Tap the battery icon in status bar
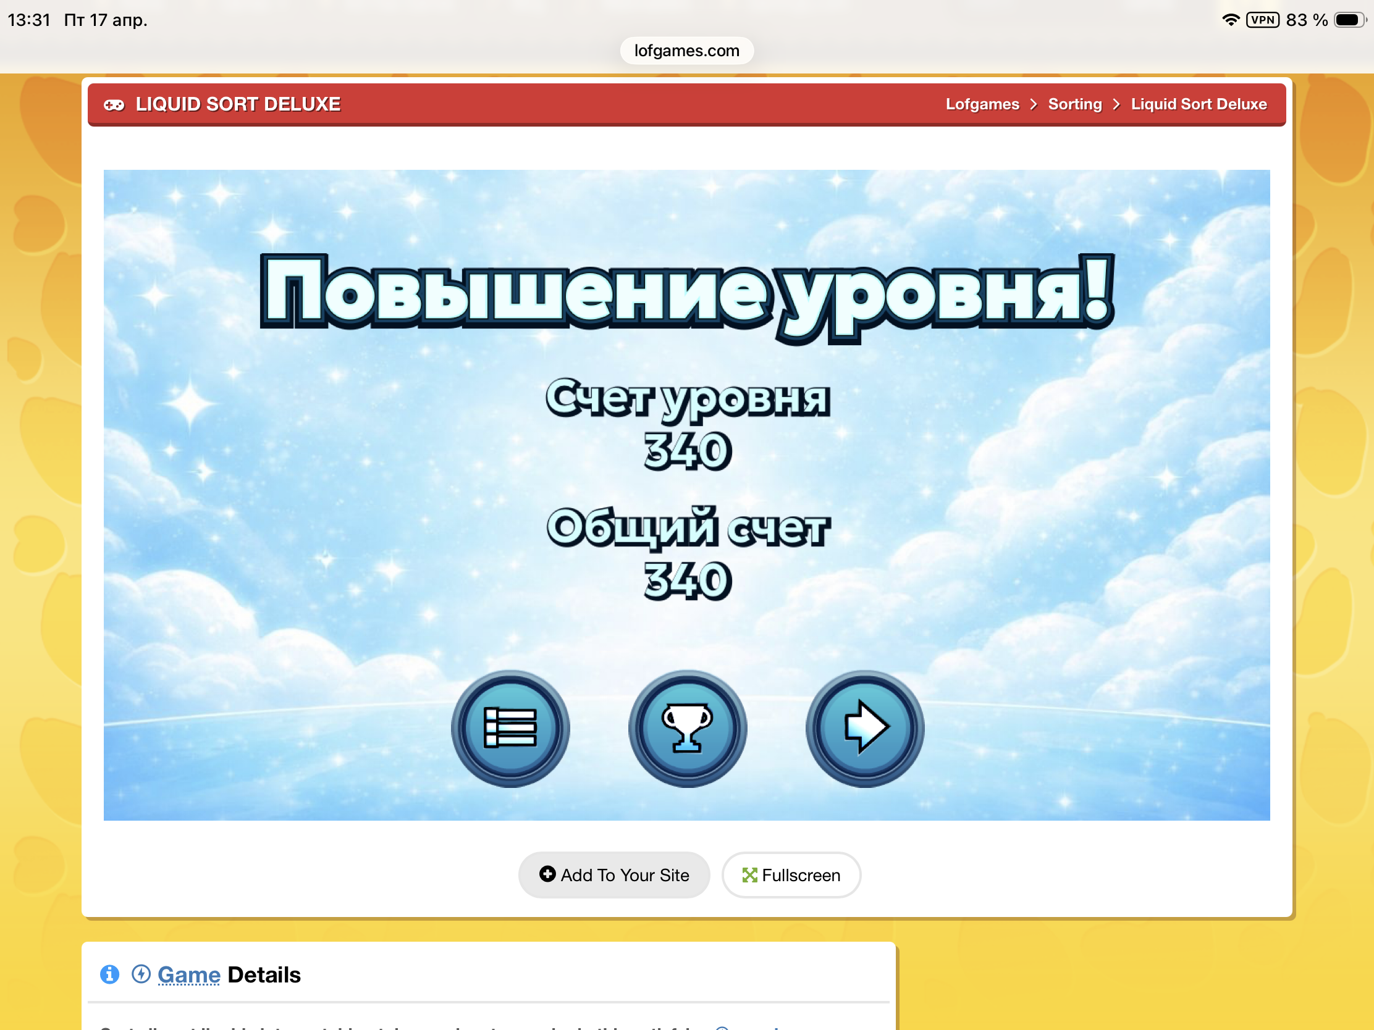 tap(1349, 20)
